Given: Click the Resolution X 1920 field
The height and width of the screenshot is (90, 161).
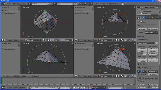Looking at the screenshot, I should pos(142,49).
